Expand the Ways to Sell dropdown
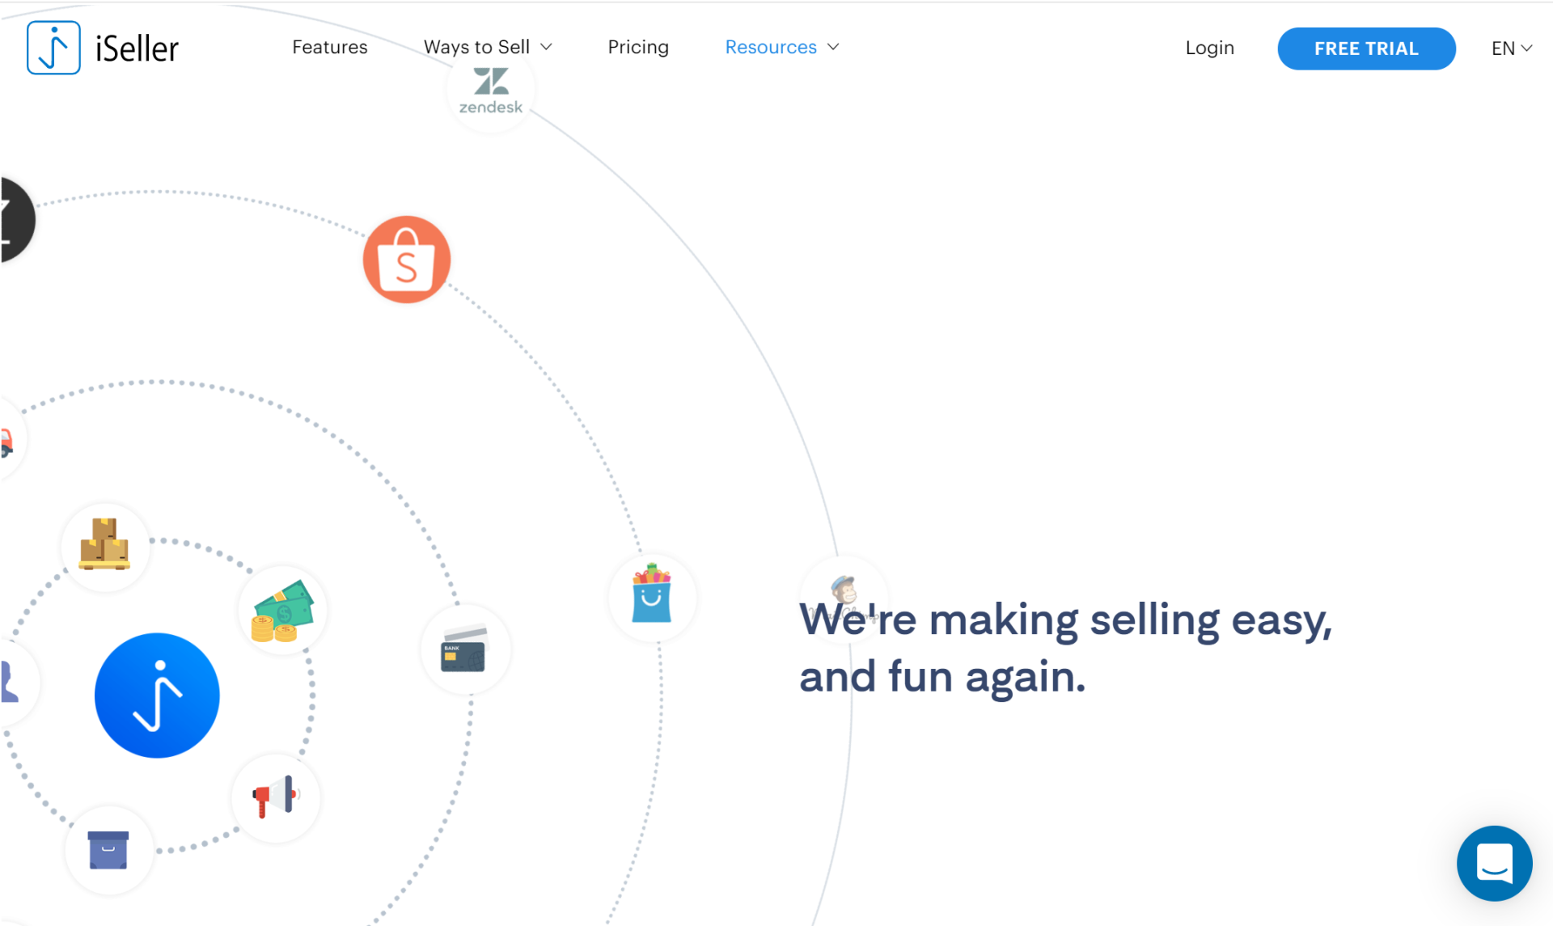The width and height of the screenshot is (1553, 926). coord(488,47)
